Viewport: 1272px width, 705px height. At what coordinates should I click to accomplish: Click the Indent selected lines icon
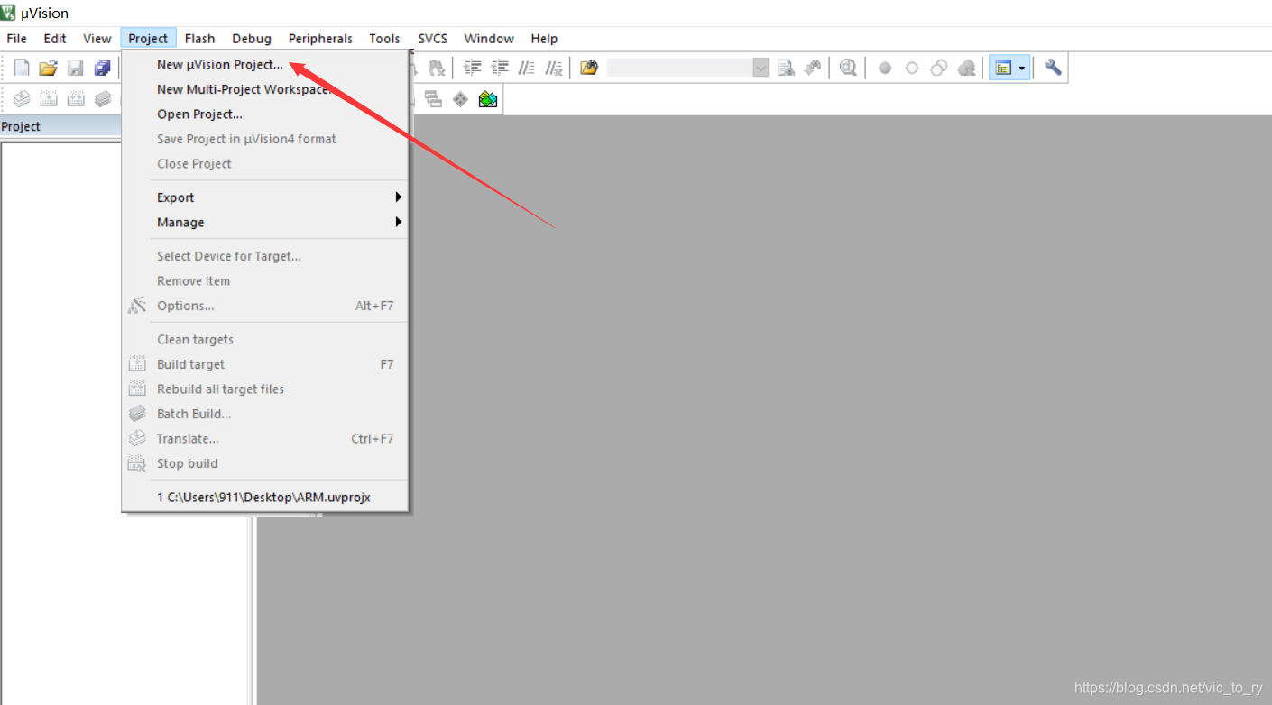473,68
